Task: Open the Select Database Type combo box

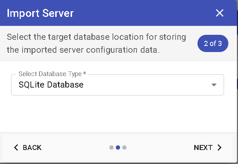Action: point(117,85)
